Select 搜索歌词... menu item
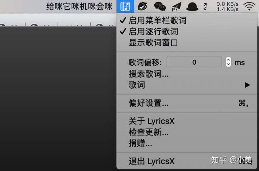This screenshot has width=259, height=171. (187, 74)
